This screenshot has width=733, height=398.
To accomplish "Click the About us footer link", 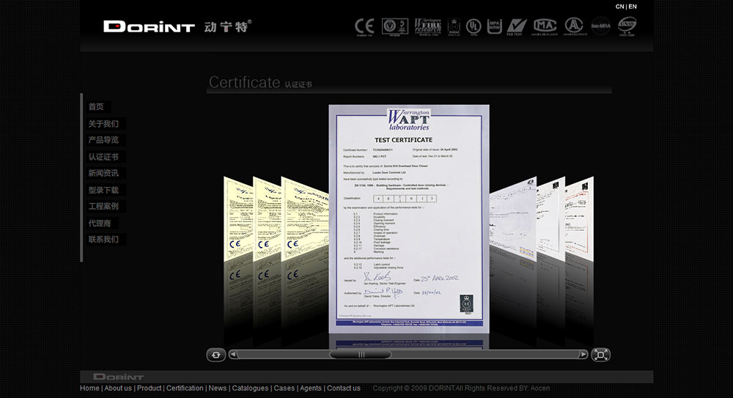I will [118, 388].
